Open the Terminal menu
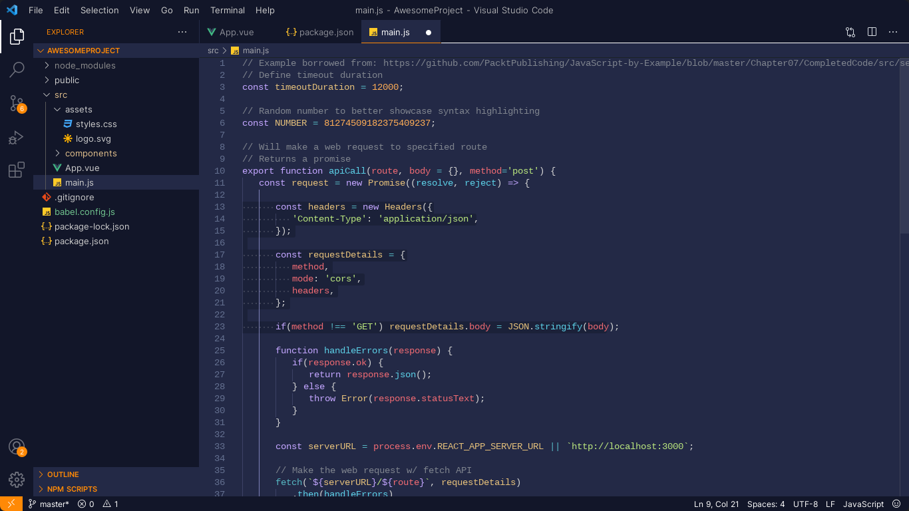The image size is (909, 511). 228,10
